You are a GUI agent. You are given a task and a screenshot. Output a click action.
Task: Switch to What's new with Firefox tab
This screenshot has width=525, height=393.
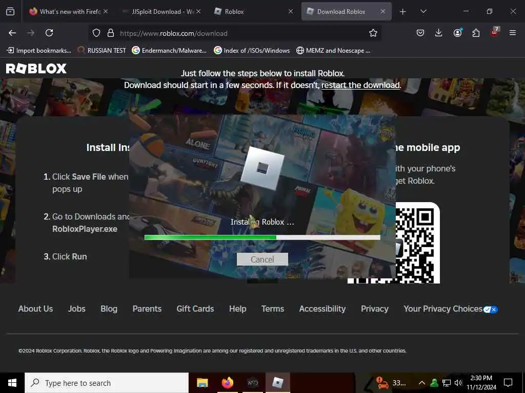tap(69, 11)
